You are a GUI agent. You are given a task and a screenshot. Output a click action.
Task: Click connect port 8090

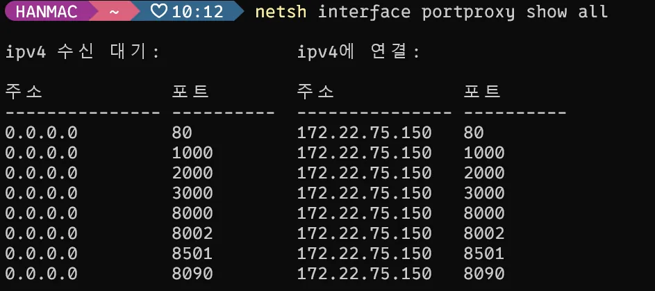483,274
